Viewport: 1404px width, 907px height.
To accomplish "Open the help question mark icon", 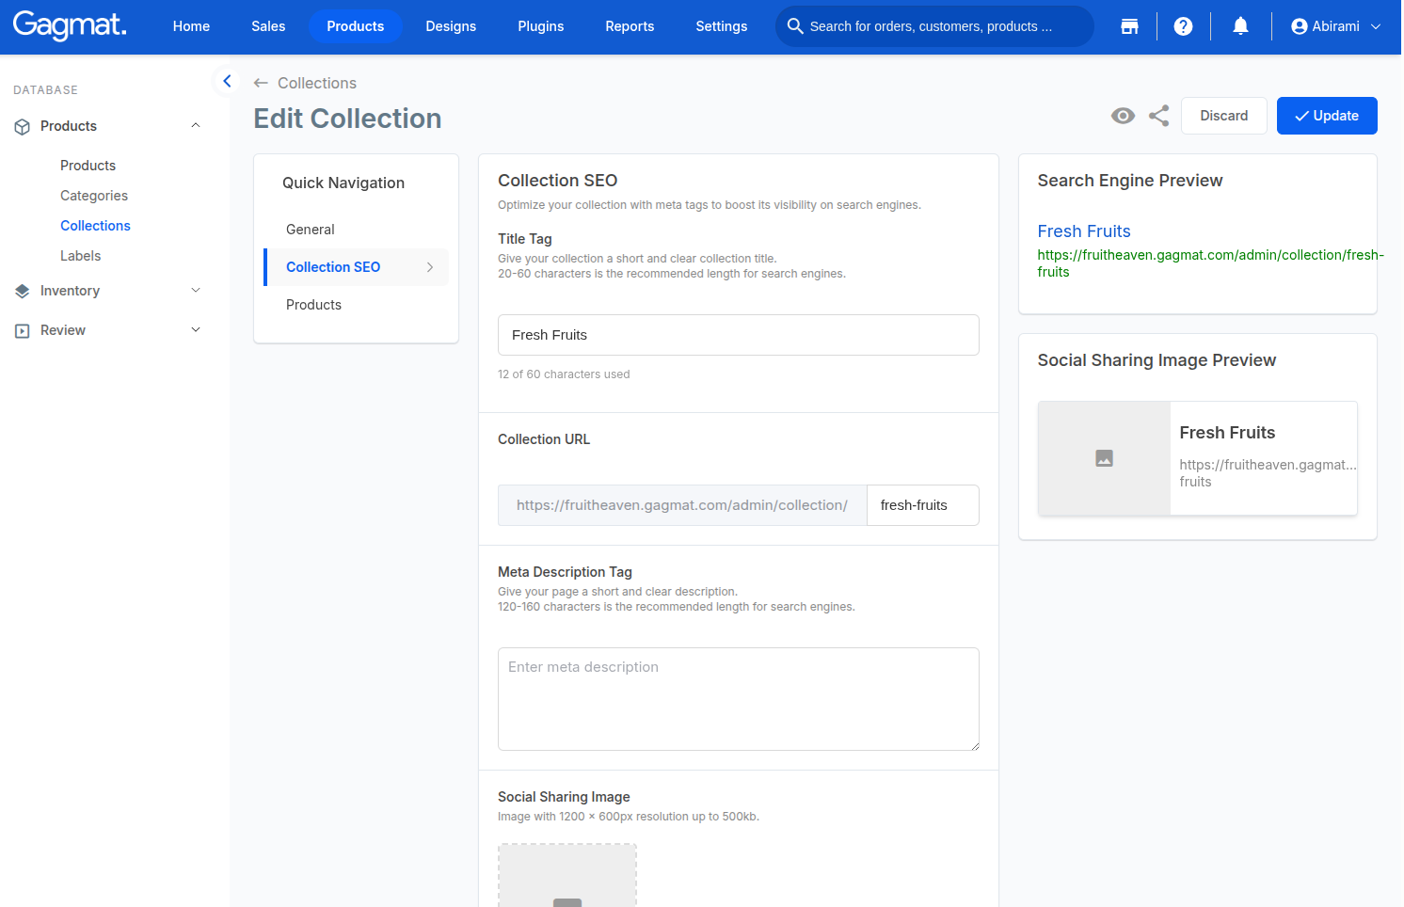I will [1184, 26].
